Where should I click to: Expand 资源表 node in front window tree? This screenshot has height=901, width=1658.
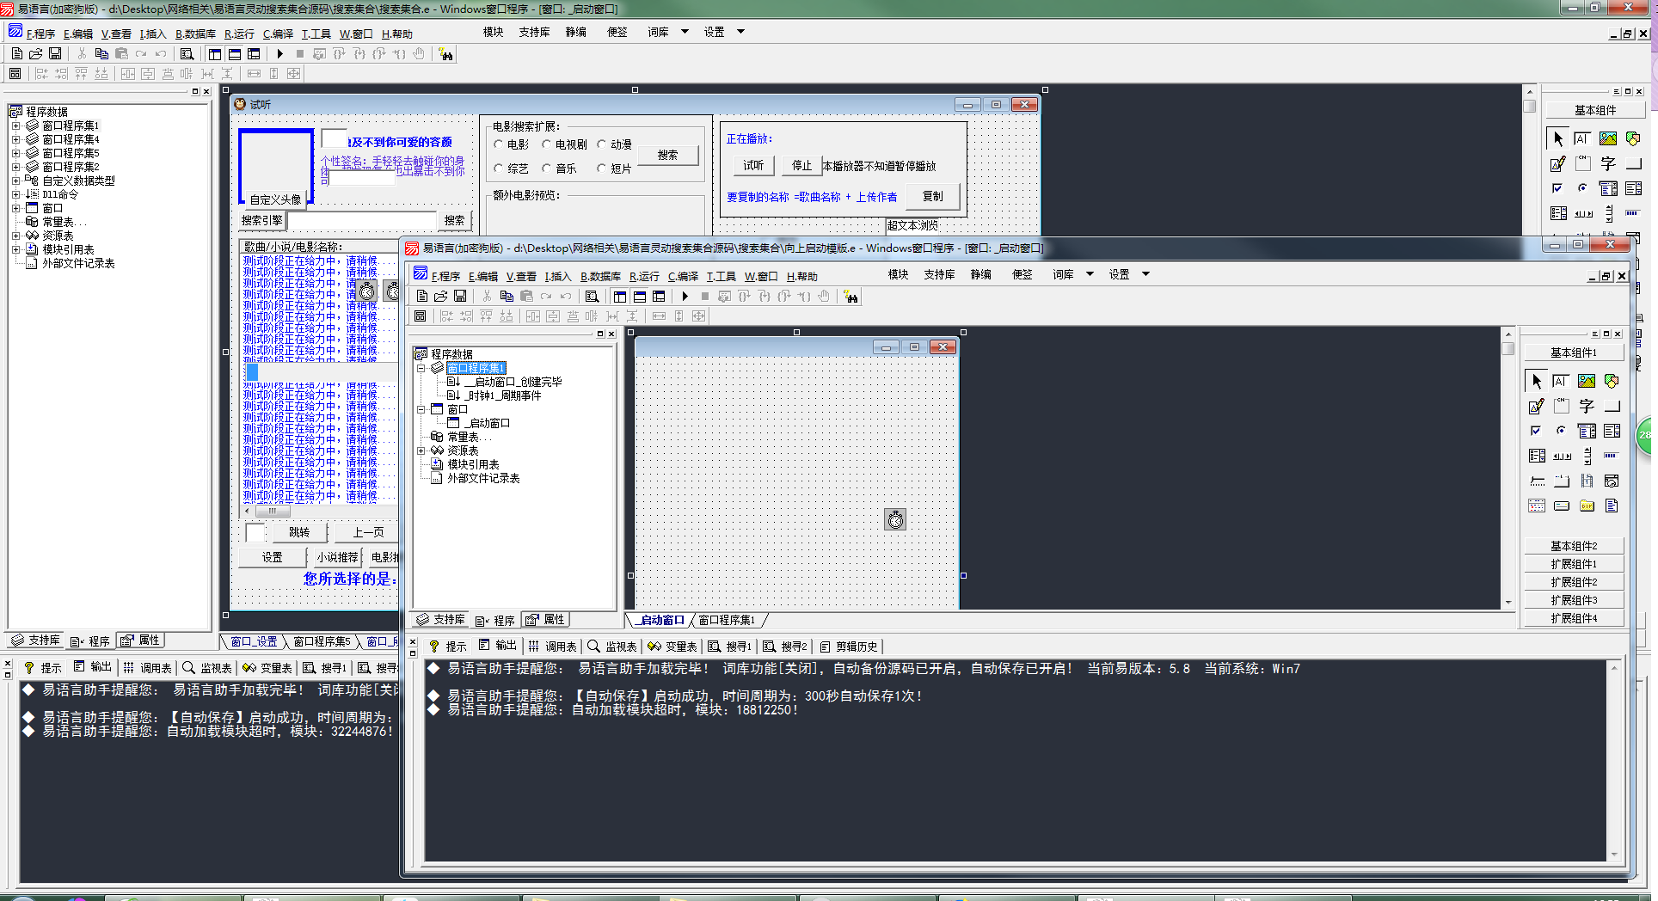(421, 450)
